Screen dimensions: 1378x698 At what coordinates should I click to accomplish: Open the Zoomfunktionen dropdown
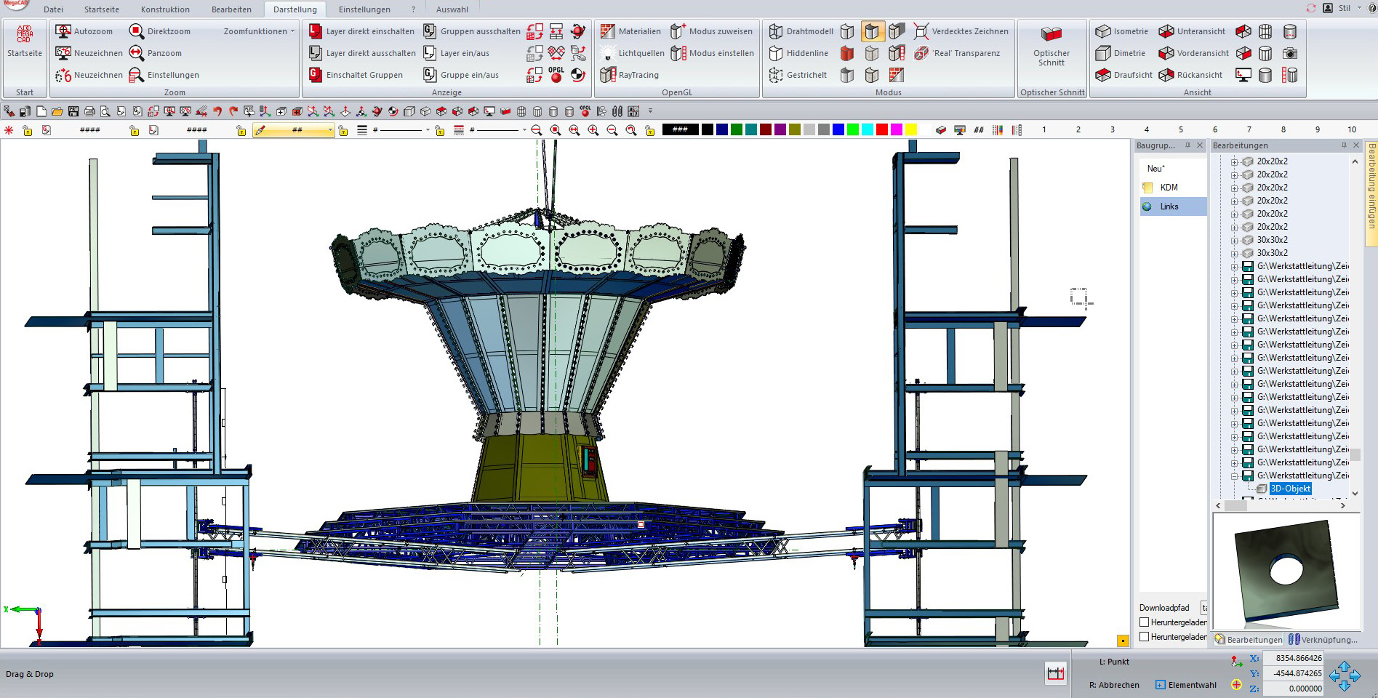click(259, 31)
